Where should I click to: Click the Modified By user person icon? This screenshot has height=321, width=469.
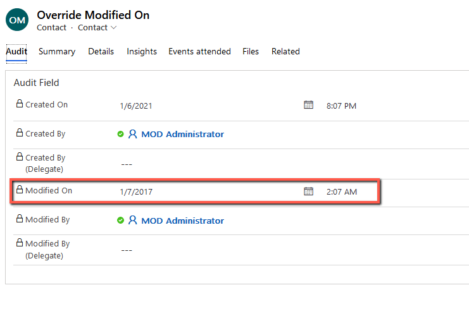click(x=132, y=221)
